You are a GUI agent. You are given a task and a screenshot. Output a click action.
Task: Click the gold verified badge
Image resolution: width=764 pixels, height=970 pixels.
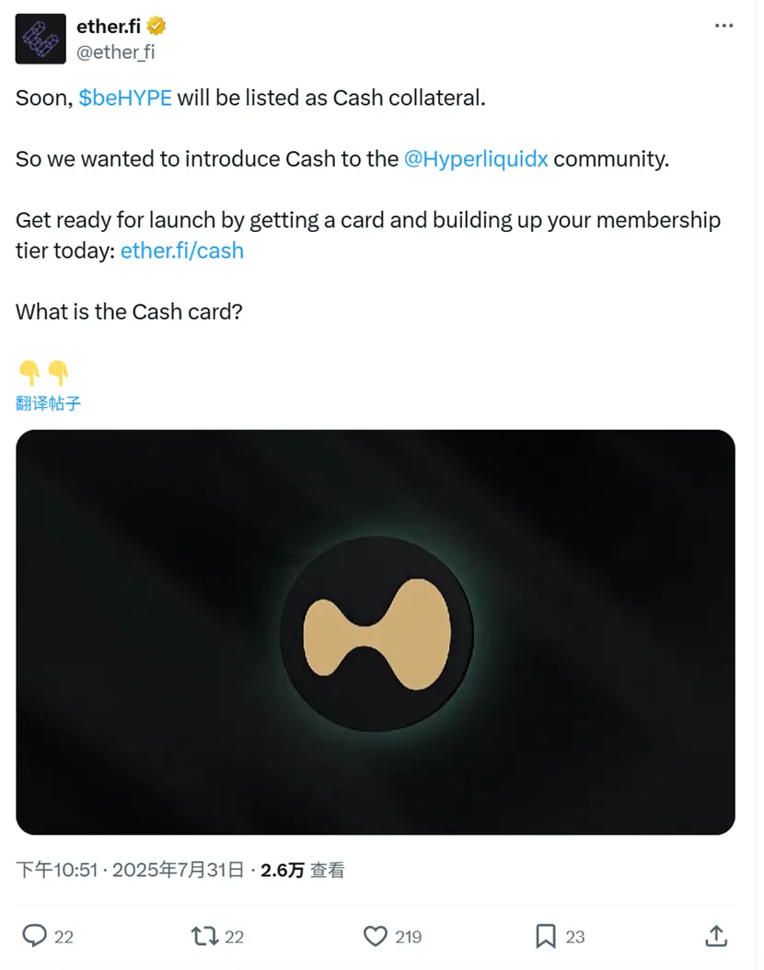157,26
